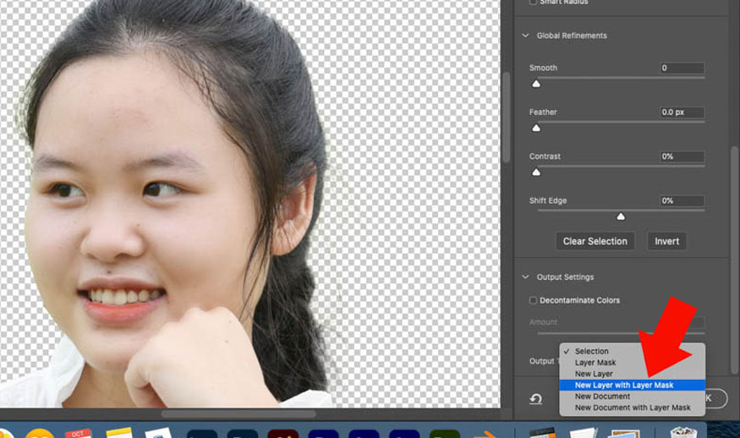
Task: Enable the Decontaminate Colors checkbox
Action: pos(533,300)
